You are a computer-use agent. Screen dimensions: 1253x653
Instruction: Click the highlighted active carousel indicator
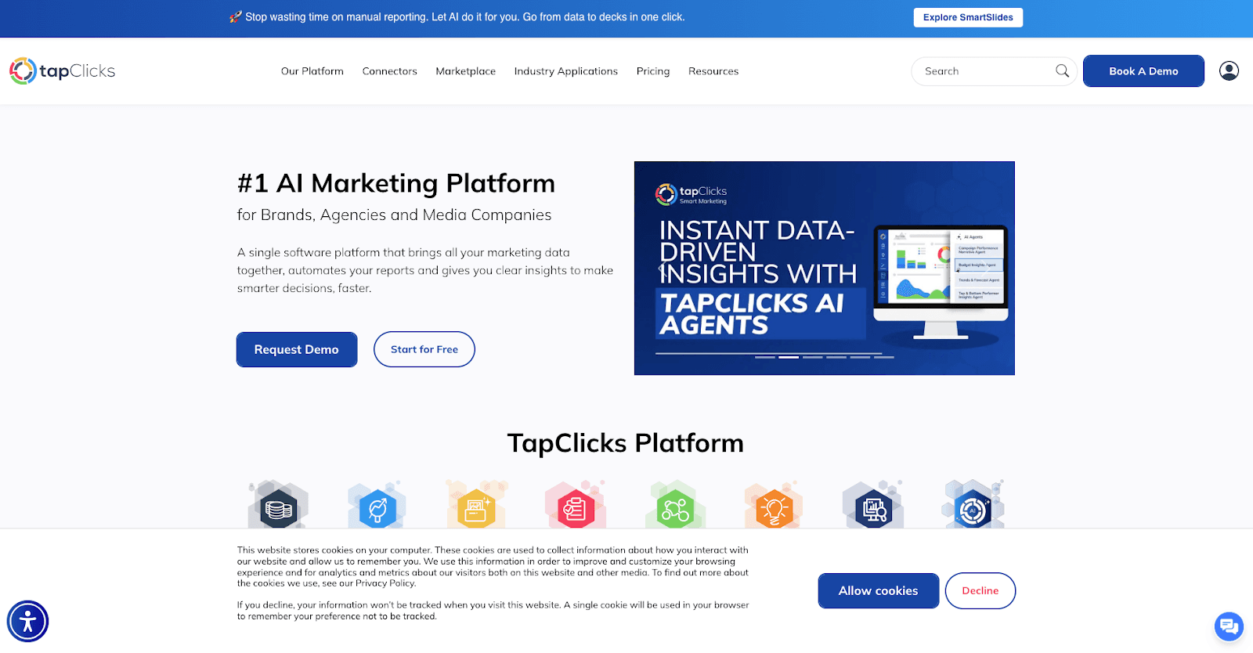pos(789,357)
